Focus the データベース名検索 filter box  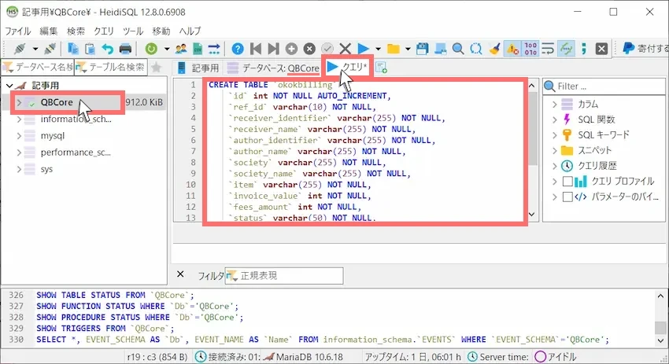pos(38,68)
